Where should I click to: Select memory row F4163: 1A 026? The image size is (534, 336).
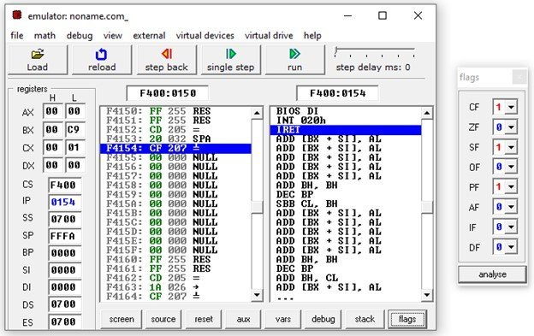click(175, 287)
